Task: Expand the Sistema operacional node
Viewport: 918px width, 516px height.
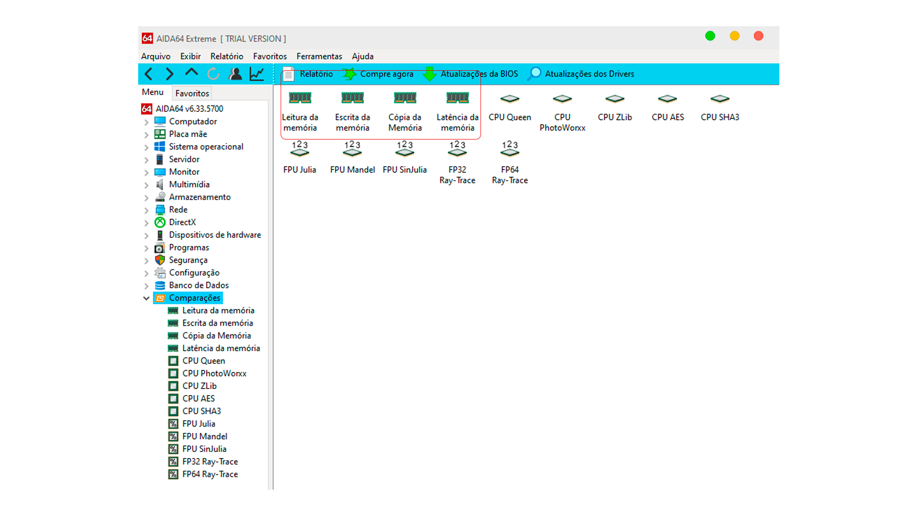Action: click(146, 147)
